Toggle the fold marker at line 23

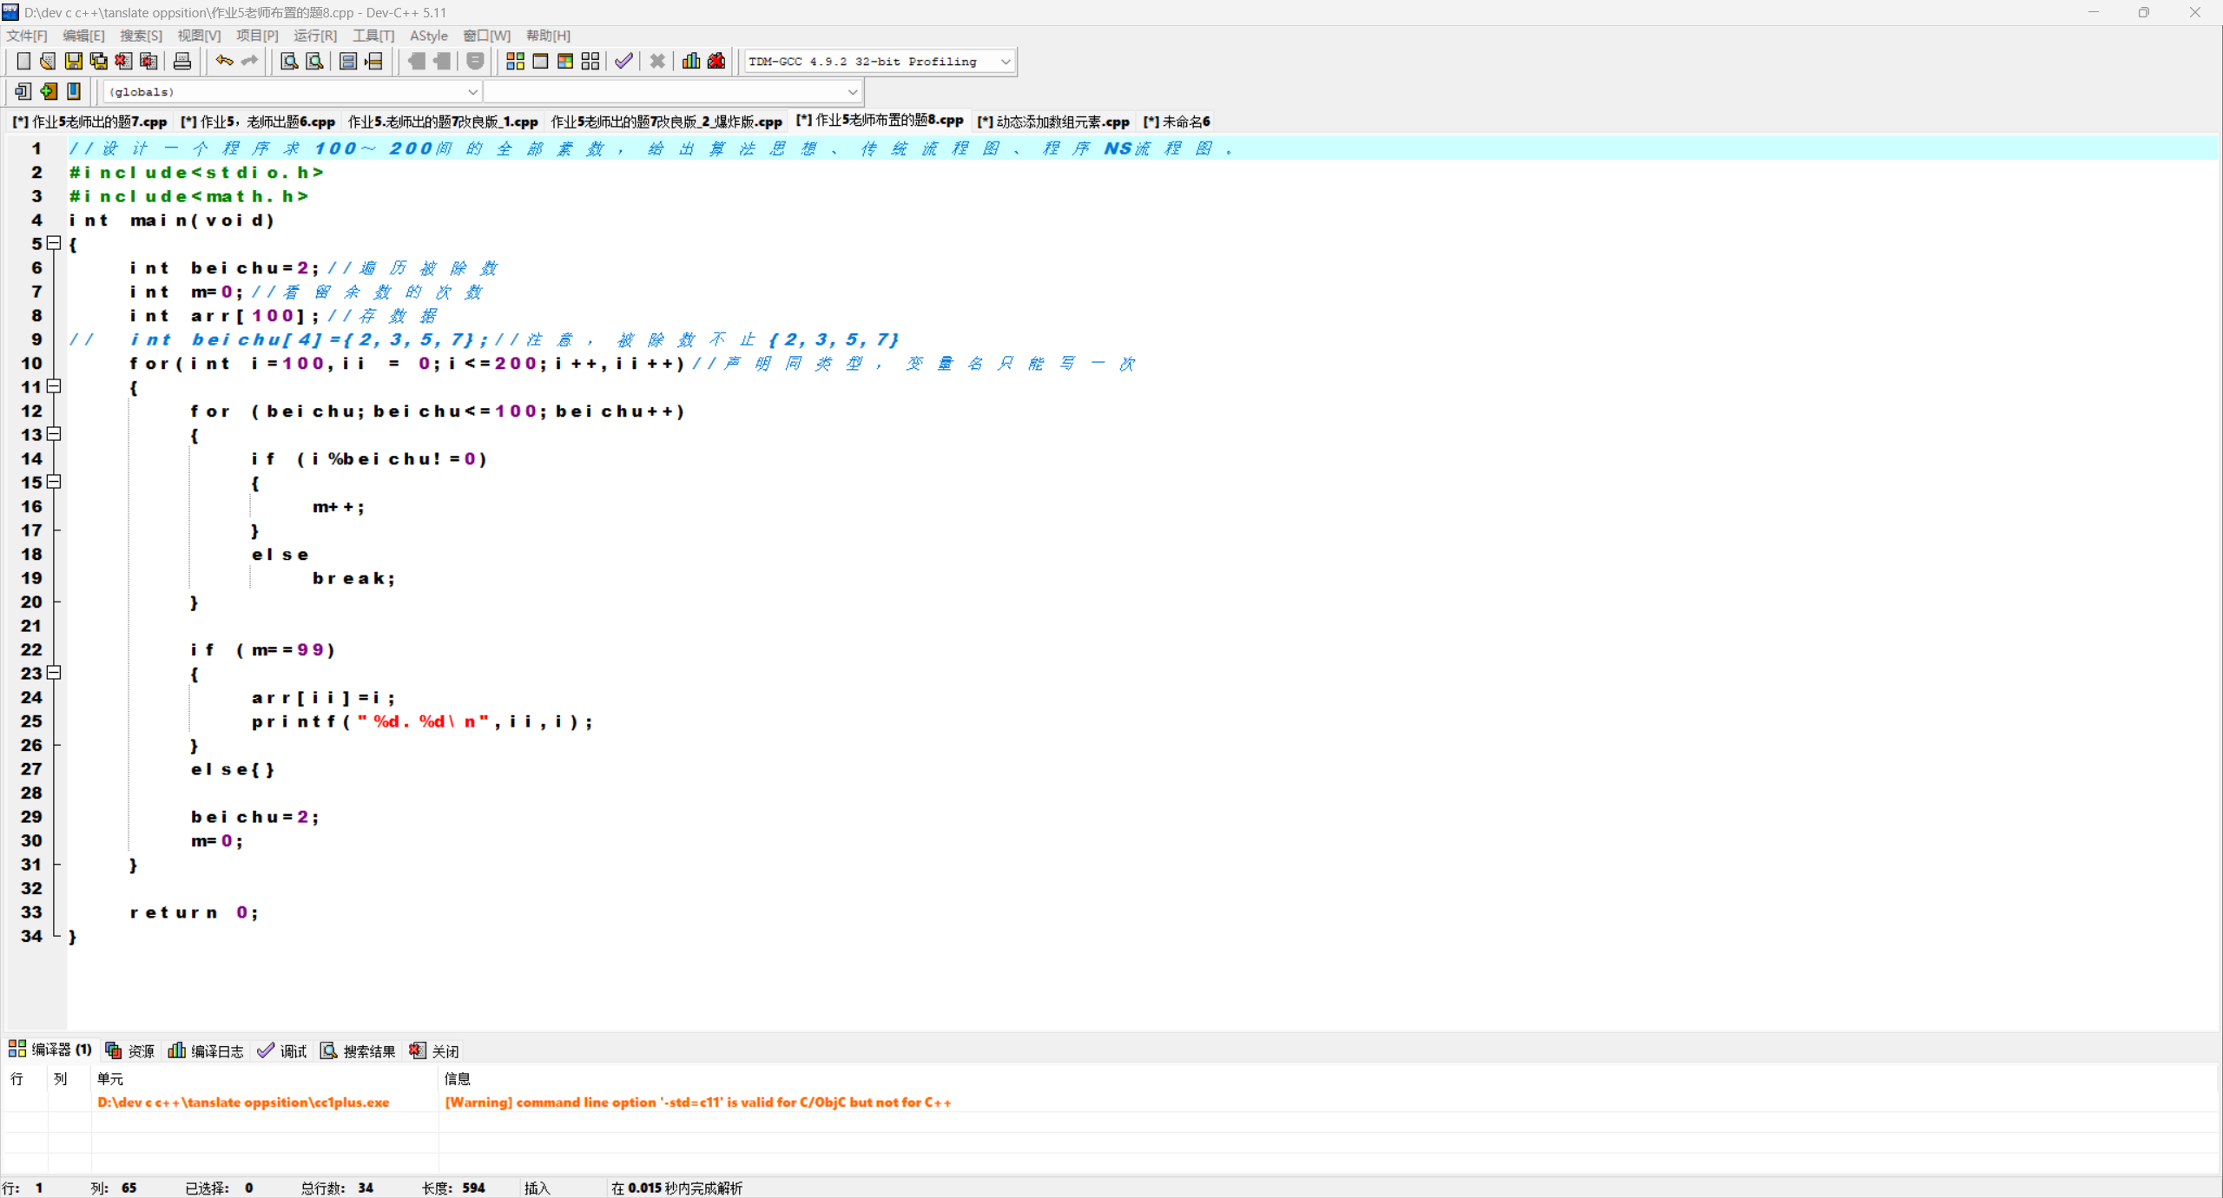tap(54, 673)
